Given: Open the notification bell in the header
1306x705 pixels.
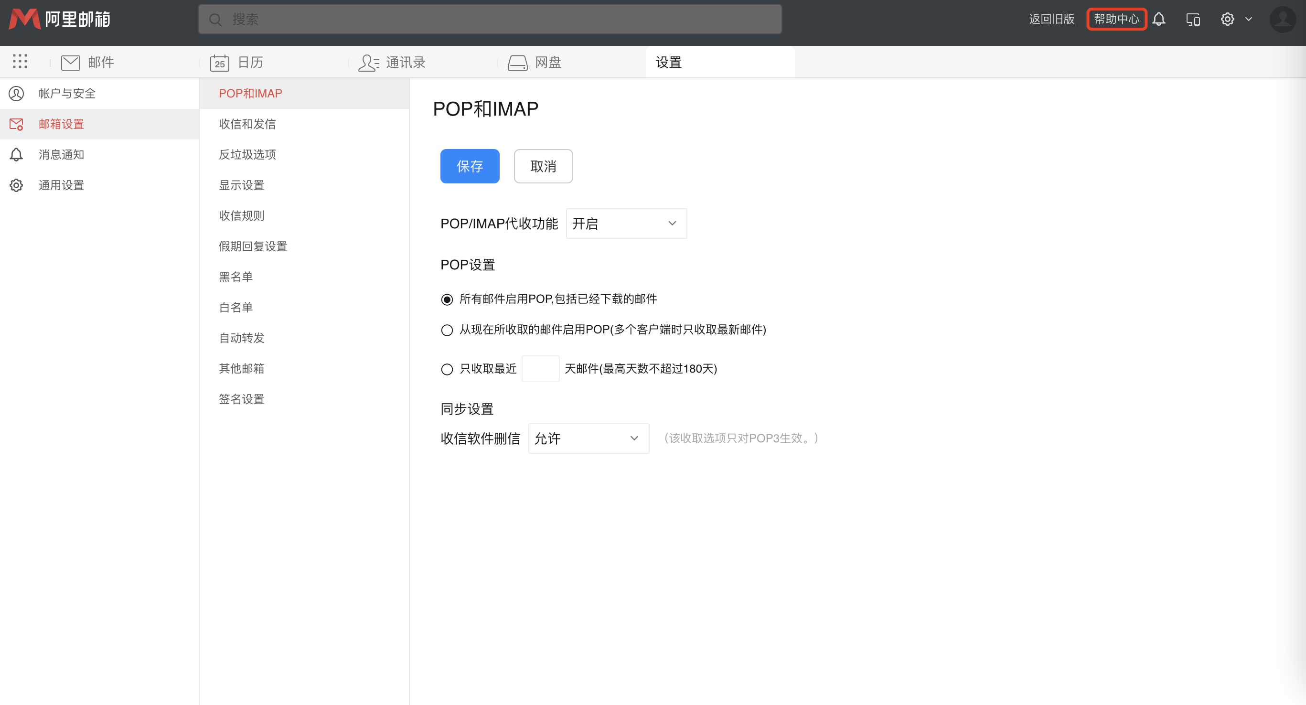Looking at the screenshot, I should [1158, 19].
